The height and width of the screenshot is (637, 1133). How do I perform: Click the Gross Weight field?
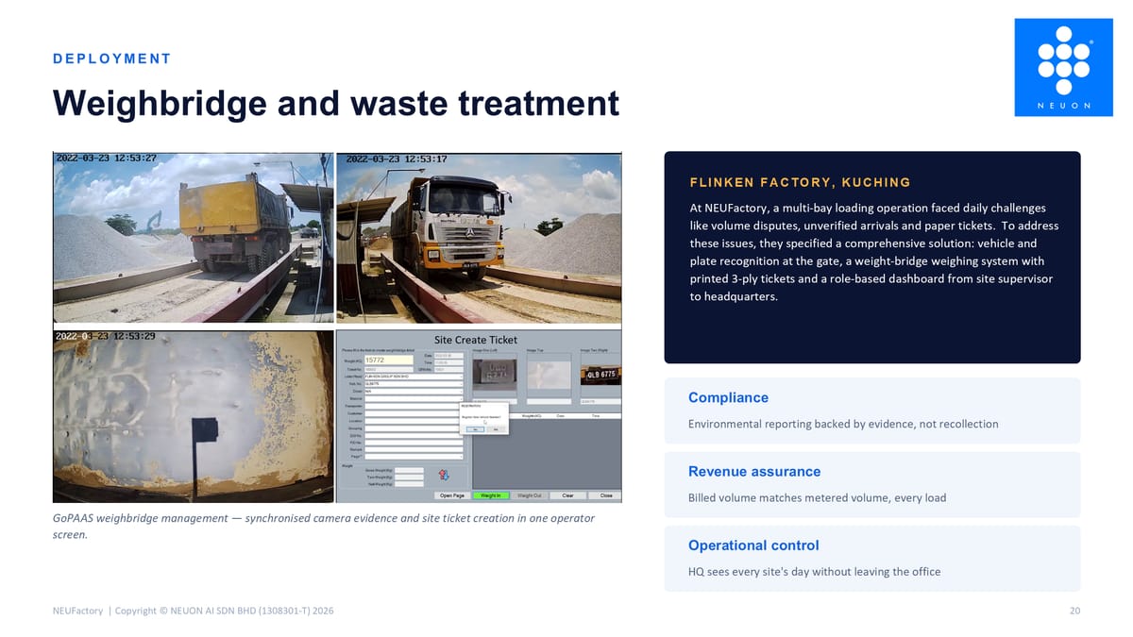pyautogui.click(x=409, y=470)
